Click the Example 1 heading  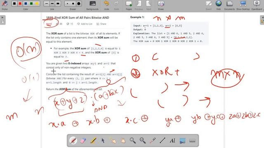(137, 17)
